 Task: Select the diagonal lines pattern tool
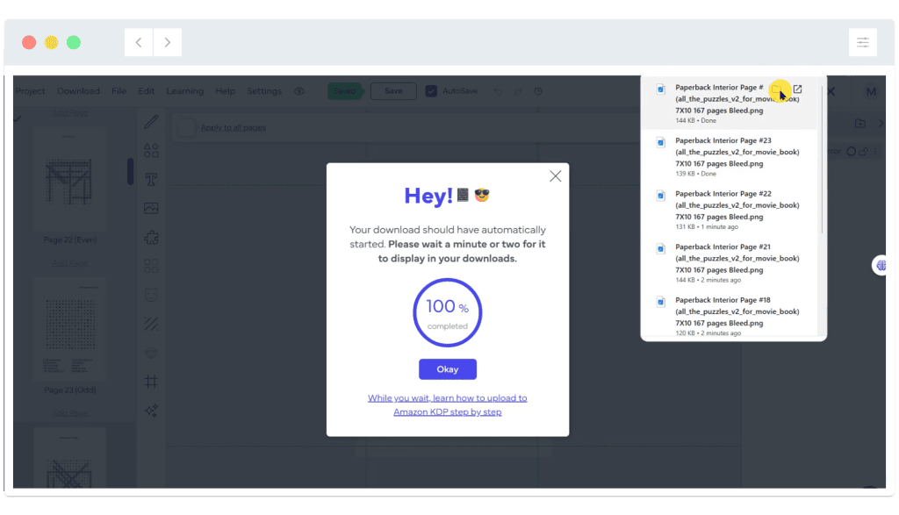click(151, 324)
